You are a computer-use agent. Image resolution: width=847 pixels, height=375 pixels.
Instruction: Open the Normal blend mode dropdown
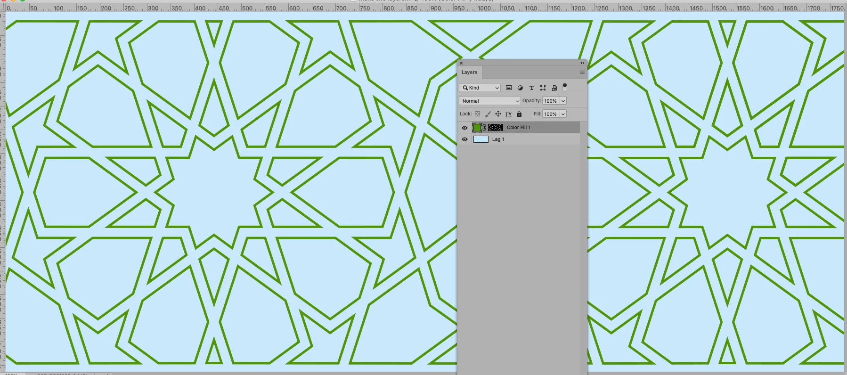click(489, 101)
